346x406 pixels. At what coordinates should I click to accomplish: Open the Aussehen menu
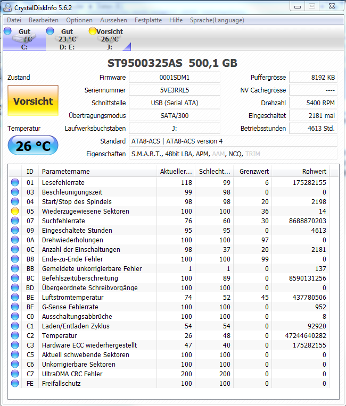tap(113, 20)
